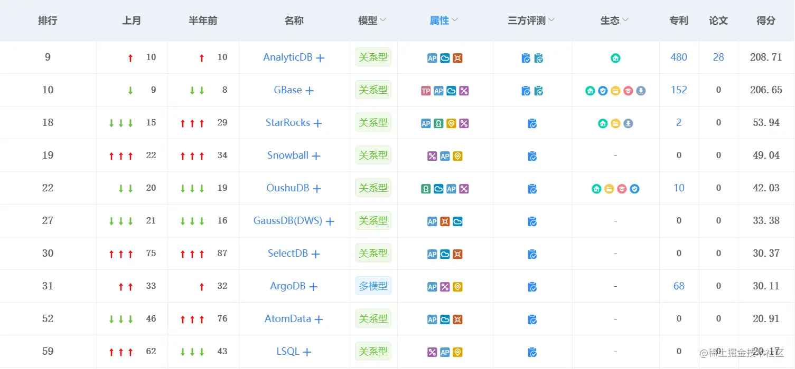Click the 排行 column header

tap(48, 21)
